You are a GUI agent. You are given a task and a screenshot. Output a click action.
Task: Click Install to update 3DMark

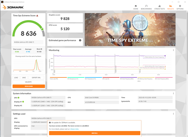[95, 133]
